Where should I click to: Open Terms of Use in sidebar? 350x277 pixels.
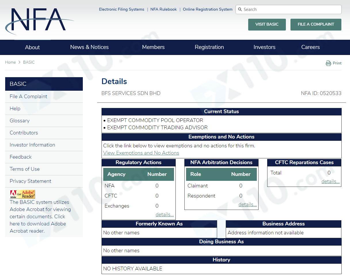click(44, 169)
